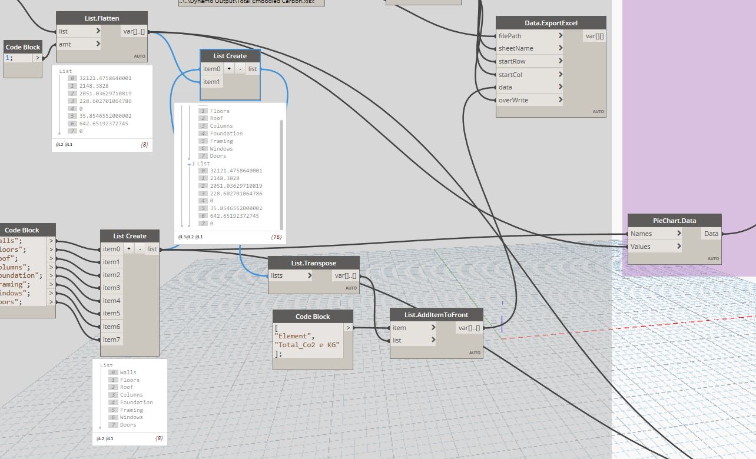Screen dimensions: 756x459
Task: Click 'Doors' in lower List Create preview
Action: pos(128,425)
